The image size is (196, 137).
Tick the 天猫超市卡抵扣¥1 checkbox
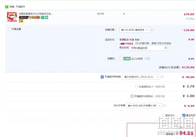coord(132,96)
